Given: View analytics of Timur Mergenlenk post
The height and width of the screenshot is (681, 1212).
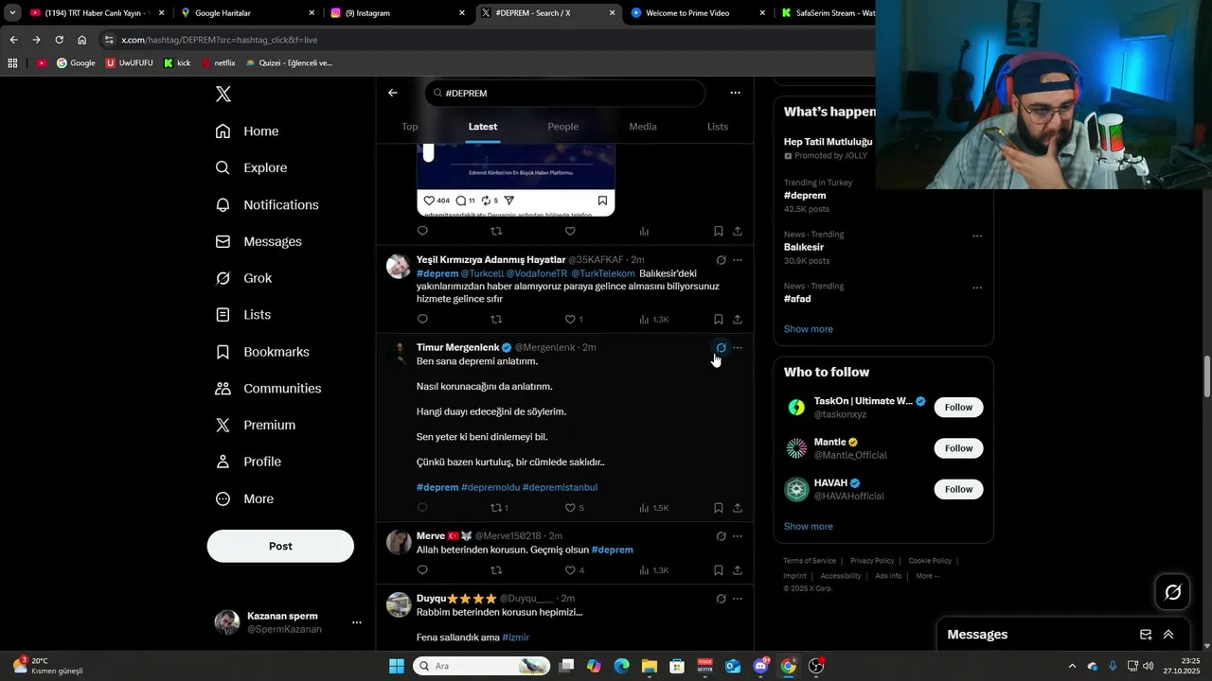Looking at the screenshot, I should click(x=653, y=508).
